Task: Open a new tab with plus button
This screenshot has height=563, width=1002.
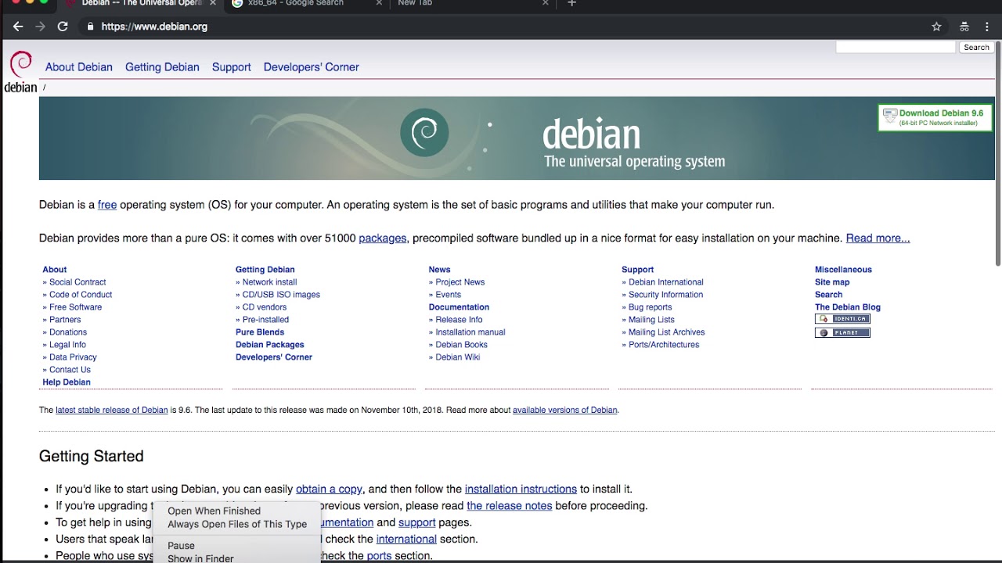Action: [x=571, y=3]
